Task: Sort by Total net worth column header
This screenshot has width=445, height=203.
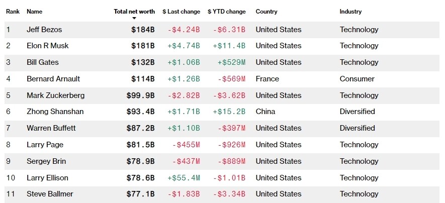Action: (x=134, y=11)
